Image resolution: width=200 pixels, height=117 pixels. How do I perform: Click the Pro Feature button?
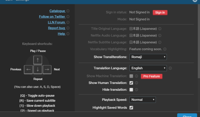coord(152,76)
